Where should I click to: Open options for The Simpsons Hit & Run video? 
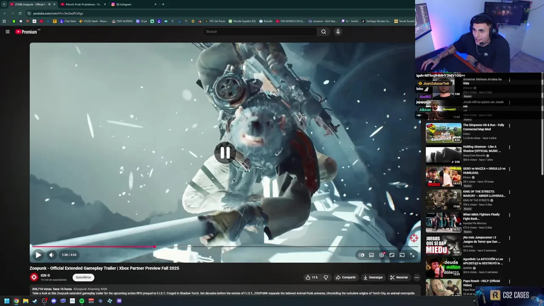[x=509, y=126]
